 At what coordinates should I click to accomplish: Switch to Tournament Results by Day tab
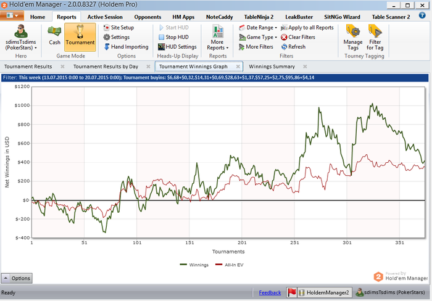pos(106,67)
